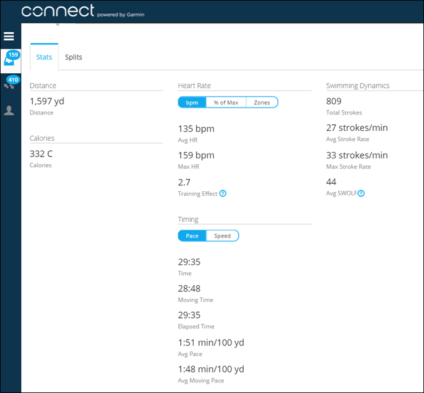The image size is (424, 393).
Task: Switch Timing display to Speed
Action: pyautogui.click(x=223, y=236)
